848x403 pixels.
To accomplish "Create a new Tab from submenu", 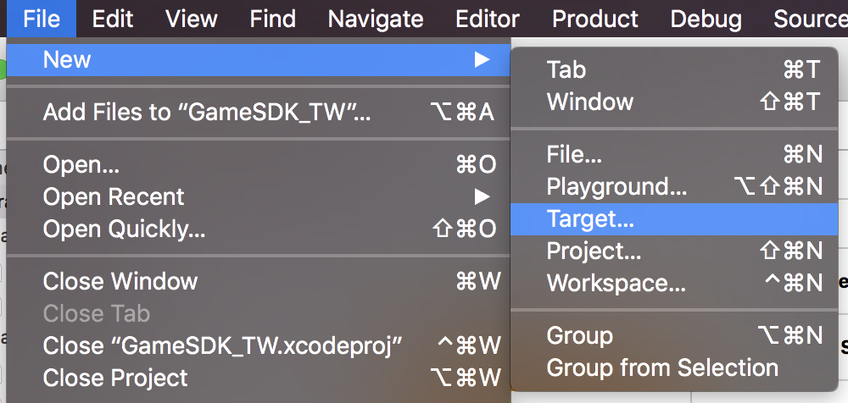I will pos(566,70).
